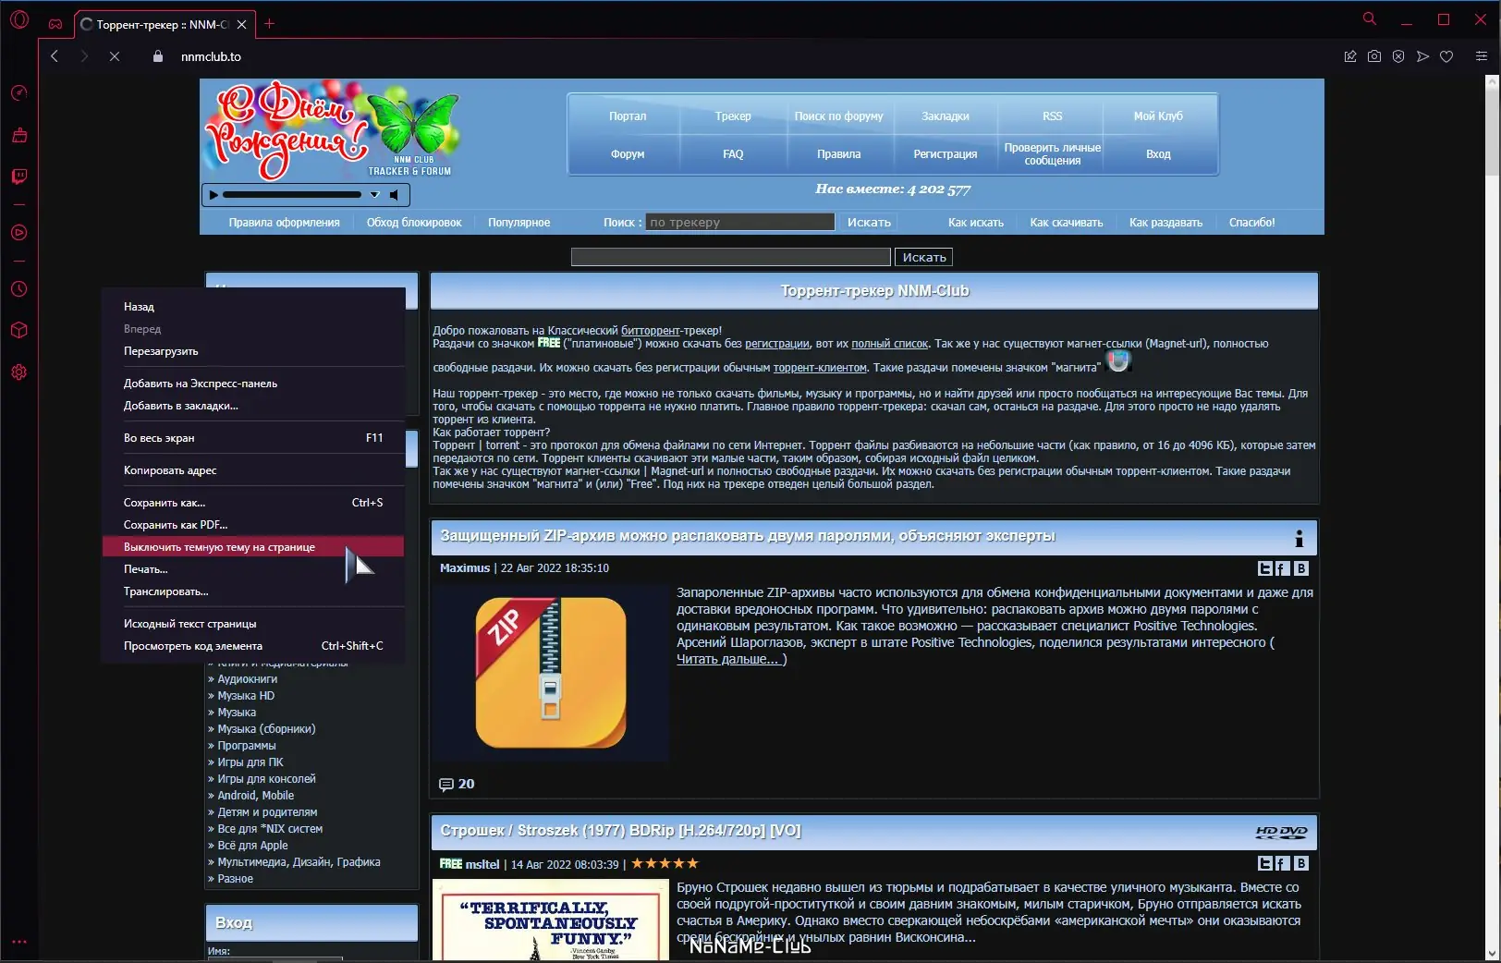Screen dimensions: 1501x963
Task: Open the sidebar media Player
Action: click(x=19, y=233)
